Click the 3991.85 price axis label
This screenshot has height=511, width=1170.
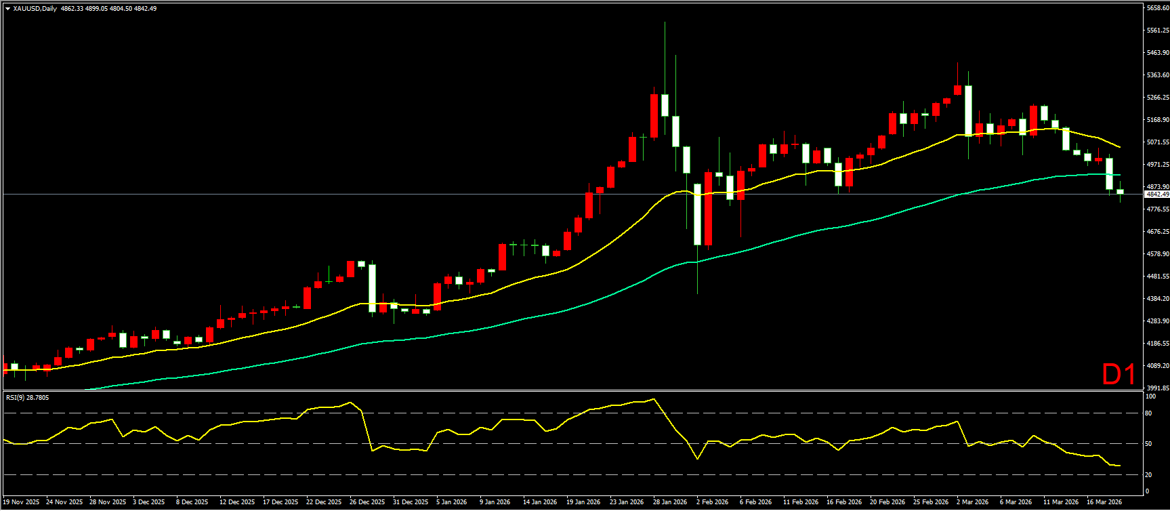(1157, 388)
